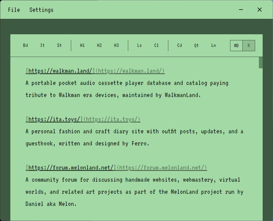Click the (https://walkman.land/) URL in parentheses
273x221 pixels.
pos(130,71)
